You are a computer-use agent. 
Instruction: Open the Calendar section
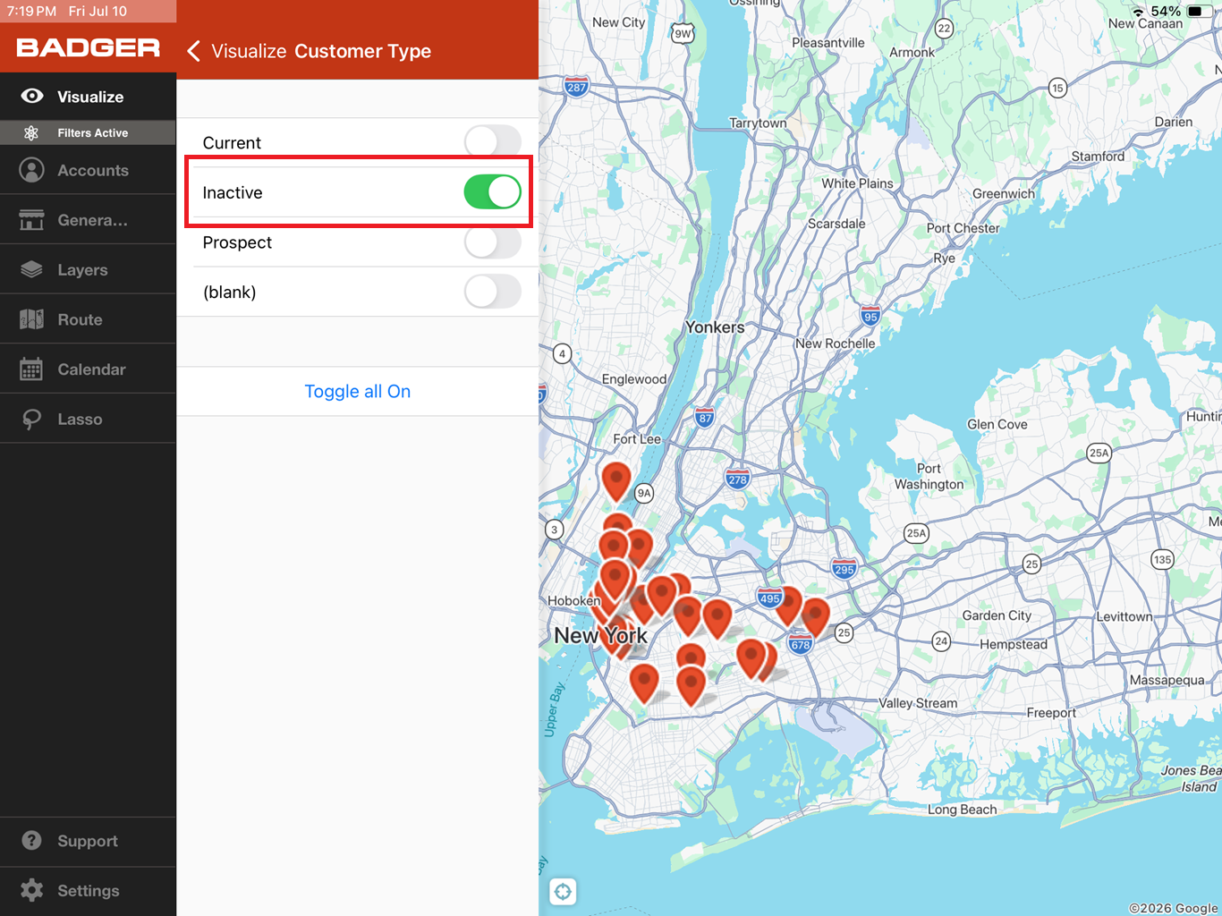coord(88,369)
